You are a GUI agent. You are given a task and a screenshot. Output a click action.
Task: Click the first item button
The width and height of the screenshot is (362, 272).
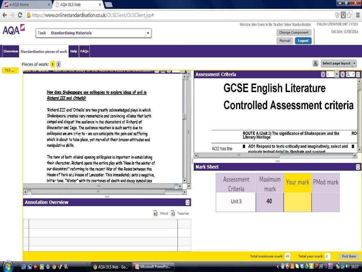349,256
